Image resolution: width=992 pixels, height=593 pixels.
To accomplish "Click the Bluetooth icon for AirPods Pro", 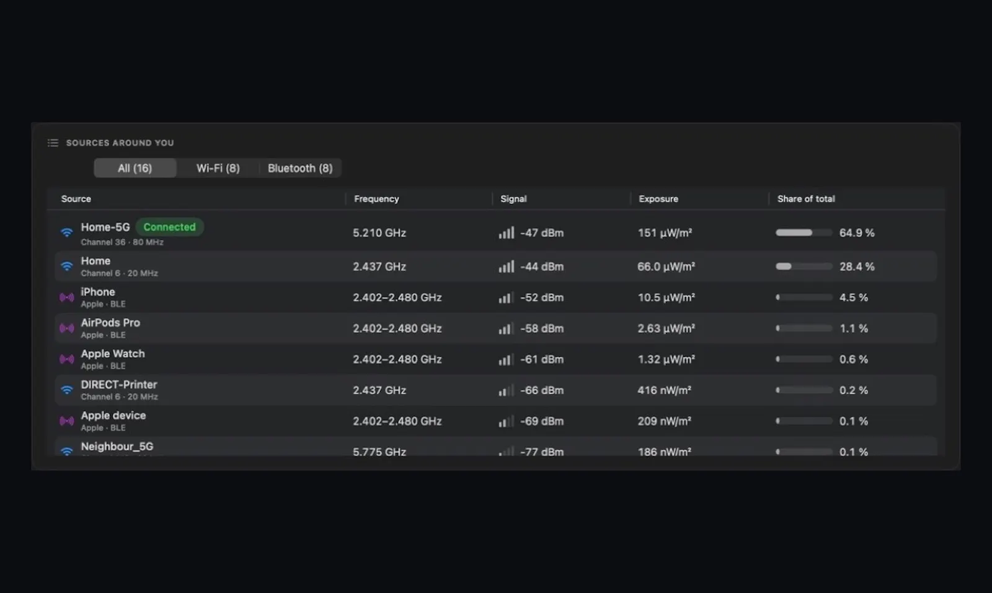I will click(x=66, y=328).
